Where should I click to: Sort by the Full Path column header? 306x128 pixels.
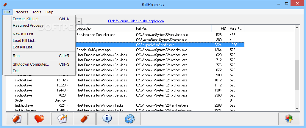coord(173,29)
